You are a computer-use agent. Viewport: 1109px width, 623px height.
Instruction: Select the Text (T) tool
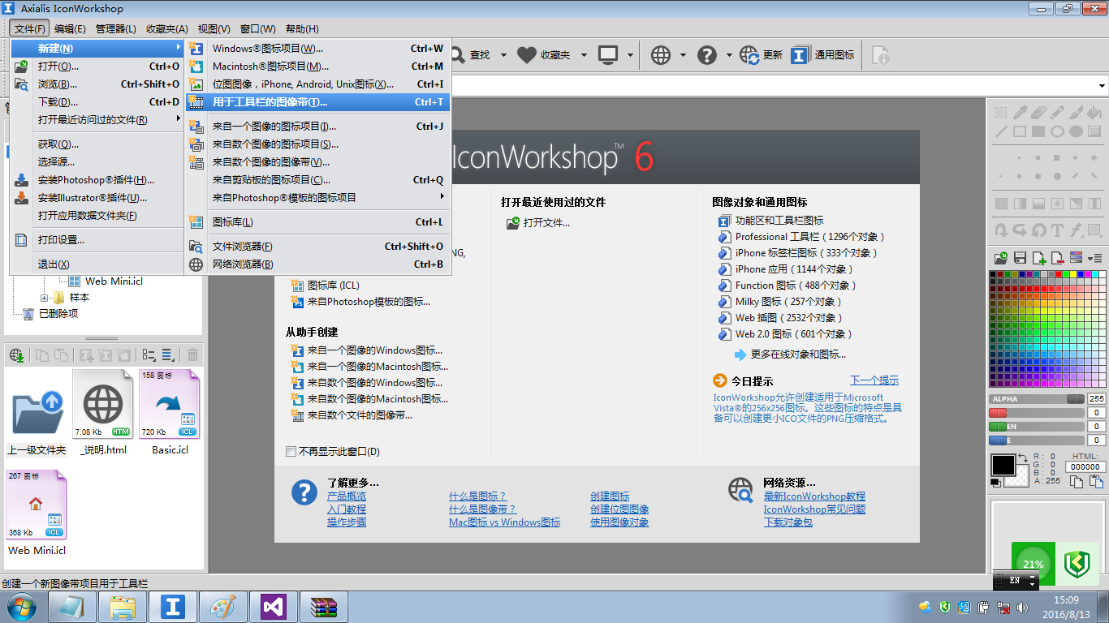[1058, 230]
